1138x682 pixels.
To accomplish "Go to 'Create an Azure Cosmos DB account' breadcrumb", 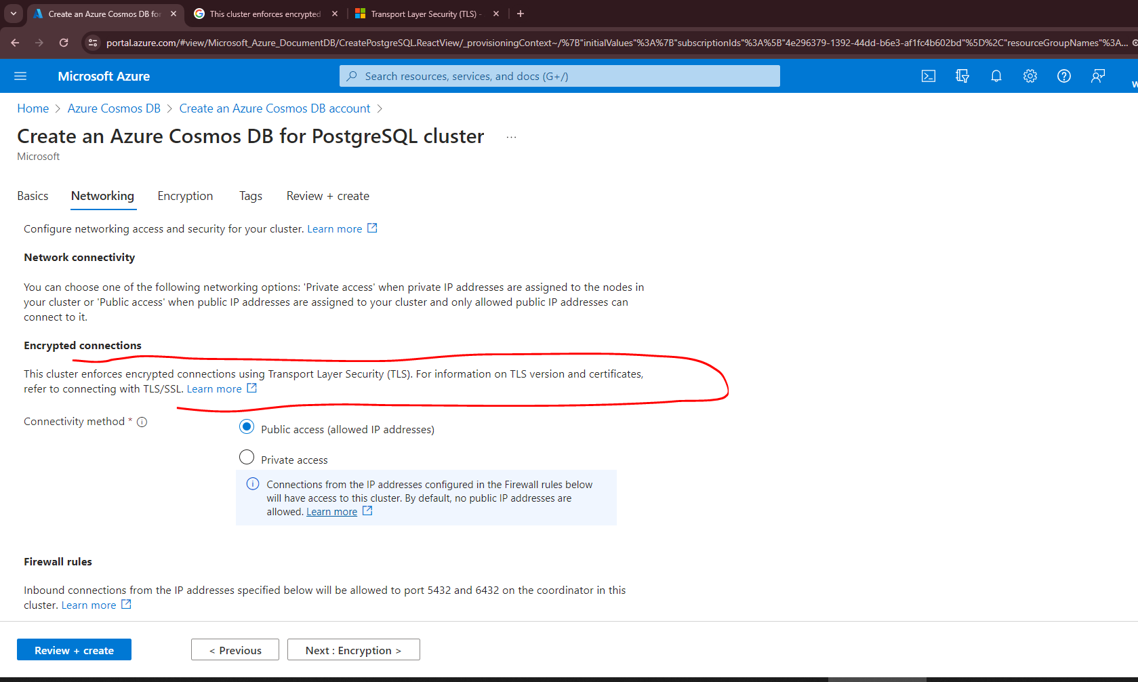I will pos(275,108).
